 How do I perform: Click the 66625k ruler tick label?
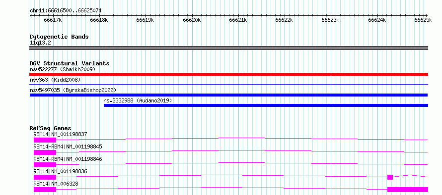pos(424,20)
